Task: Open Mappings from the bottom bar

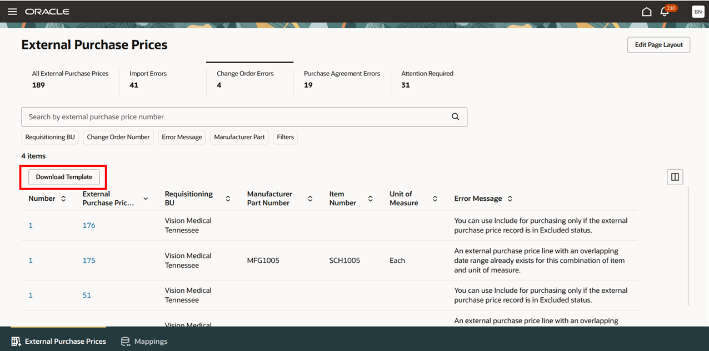Action: click(x=144, y=341)
